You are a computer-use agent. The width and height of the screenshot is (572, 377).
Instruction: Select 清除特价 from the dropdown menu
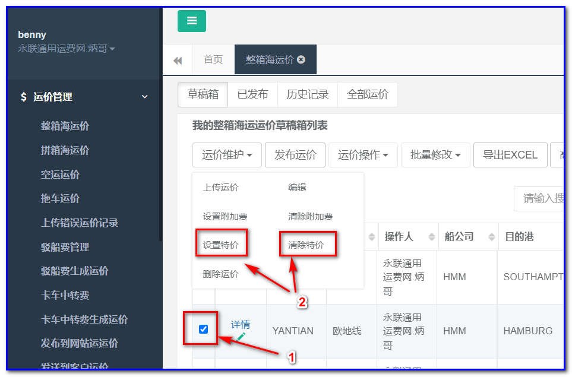(x=307, y=244)
